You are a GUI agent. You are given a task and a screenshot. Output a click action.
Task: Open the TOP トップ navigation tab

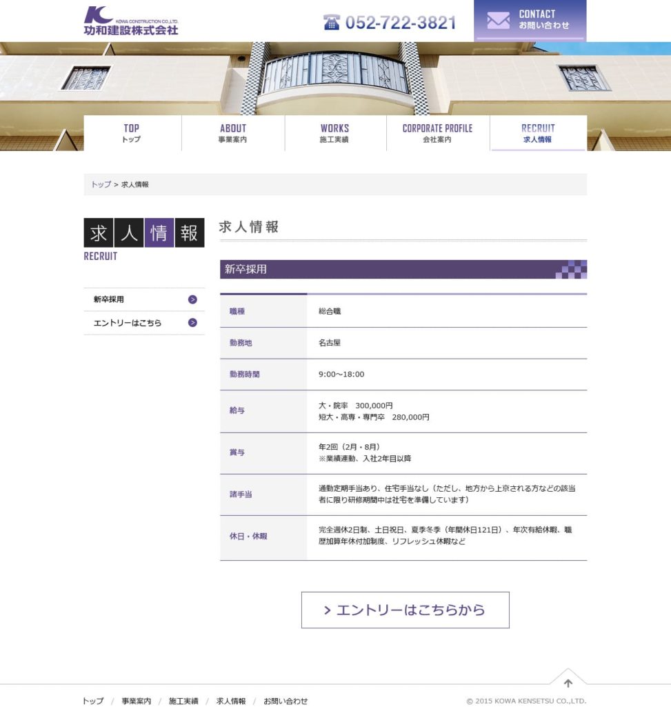pyautogui.click(x=132, y=133)
